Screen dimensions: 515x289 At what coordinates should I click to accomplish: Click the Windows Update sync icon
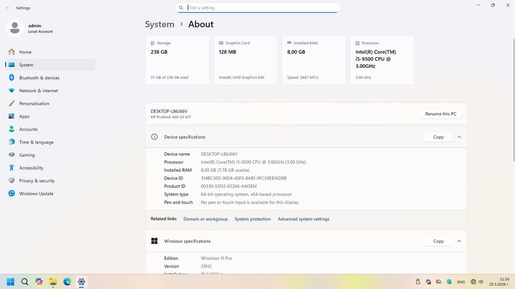[x=11, y=193]
